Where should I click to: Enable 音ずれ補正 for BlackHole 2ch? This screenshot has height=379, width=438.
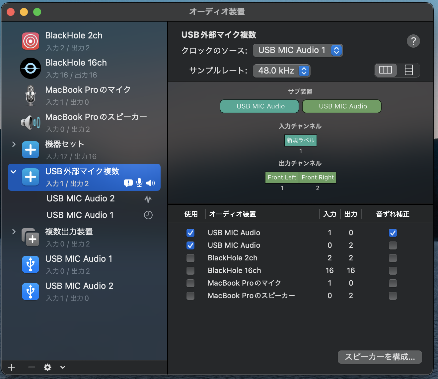tap(393, 258)
